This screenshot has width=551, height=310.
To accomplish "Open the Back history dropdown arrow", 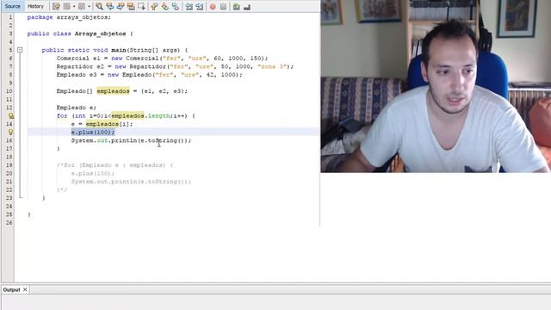I will (x=74, y=6).
